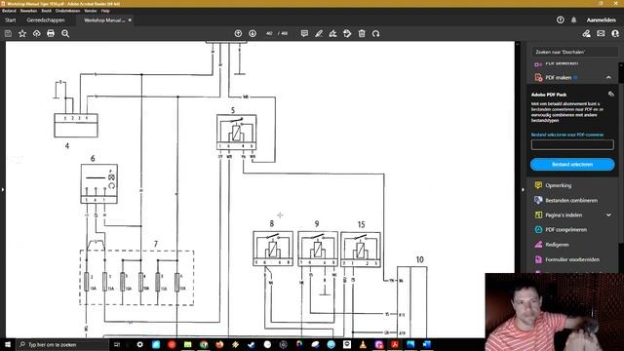Screen dimensions: 624x351
Task: Click the Aanmelden sign-in button
Action: click(601, 19)
